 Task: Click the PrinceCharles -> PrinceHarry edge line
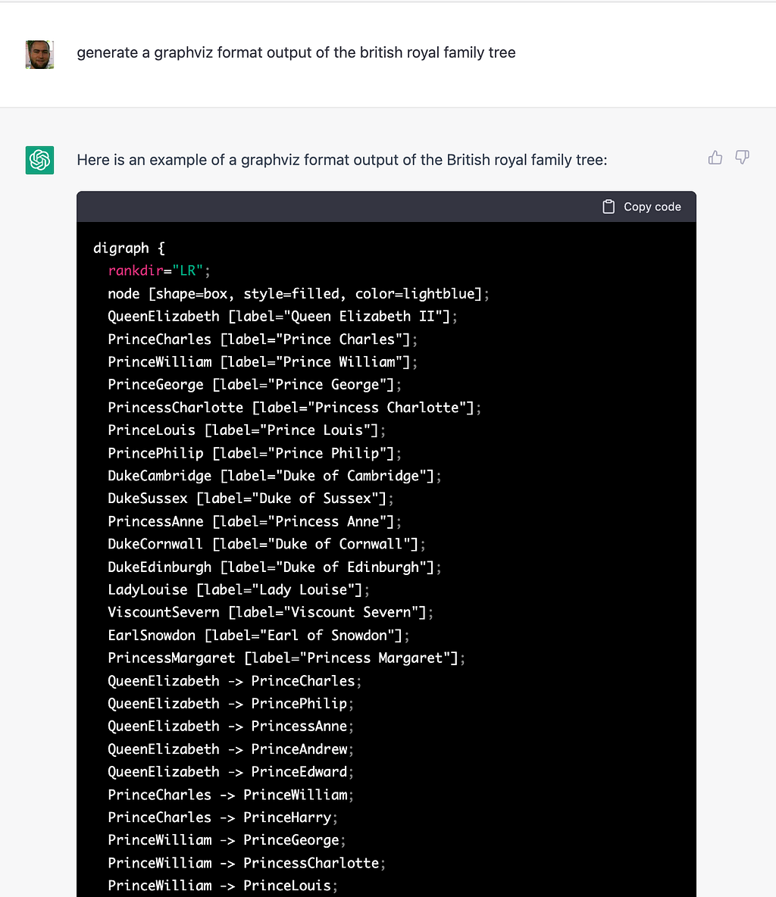click(x=223, y=817)
